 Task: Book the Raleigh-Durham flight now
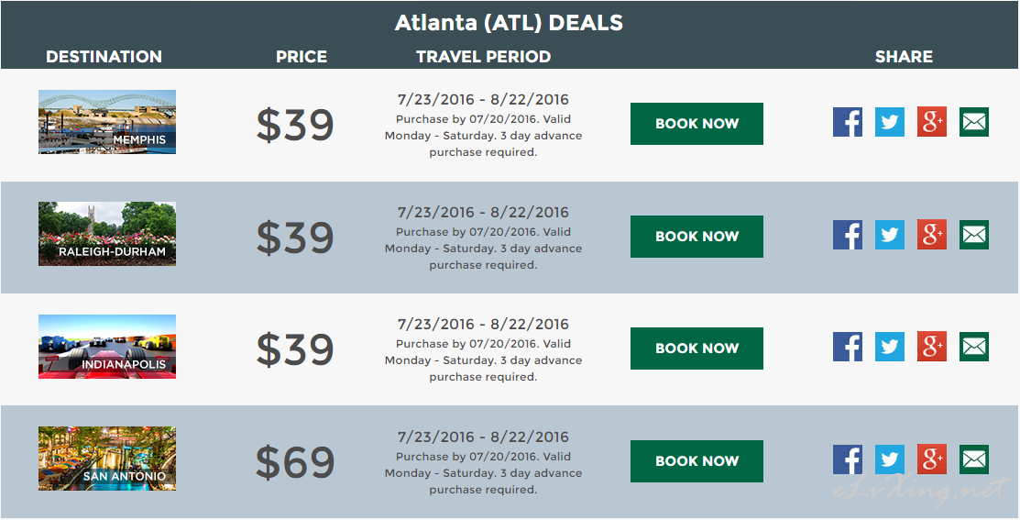pyautogui.click(x=696, y=237)
